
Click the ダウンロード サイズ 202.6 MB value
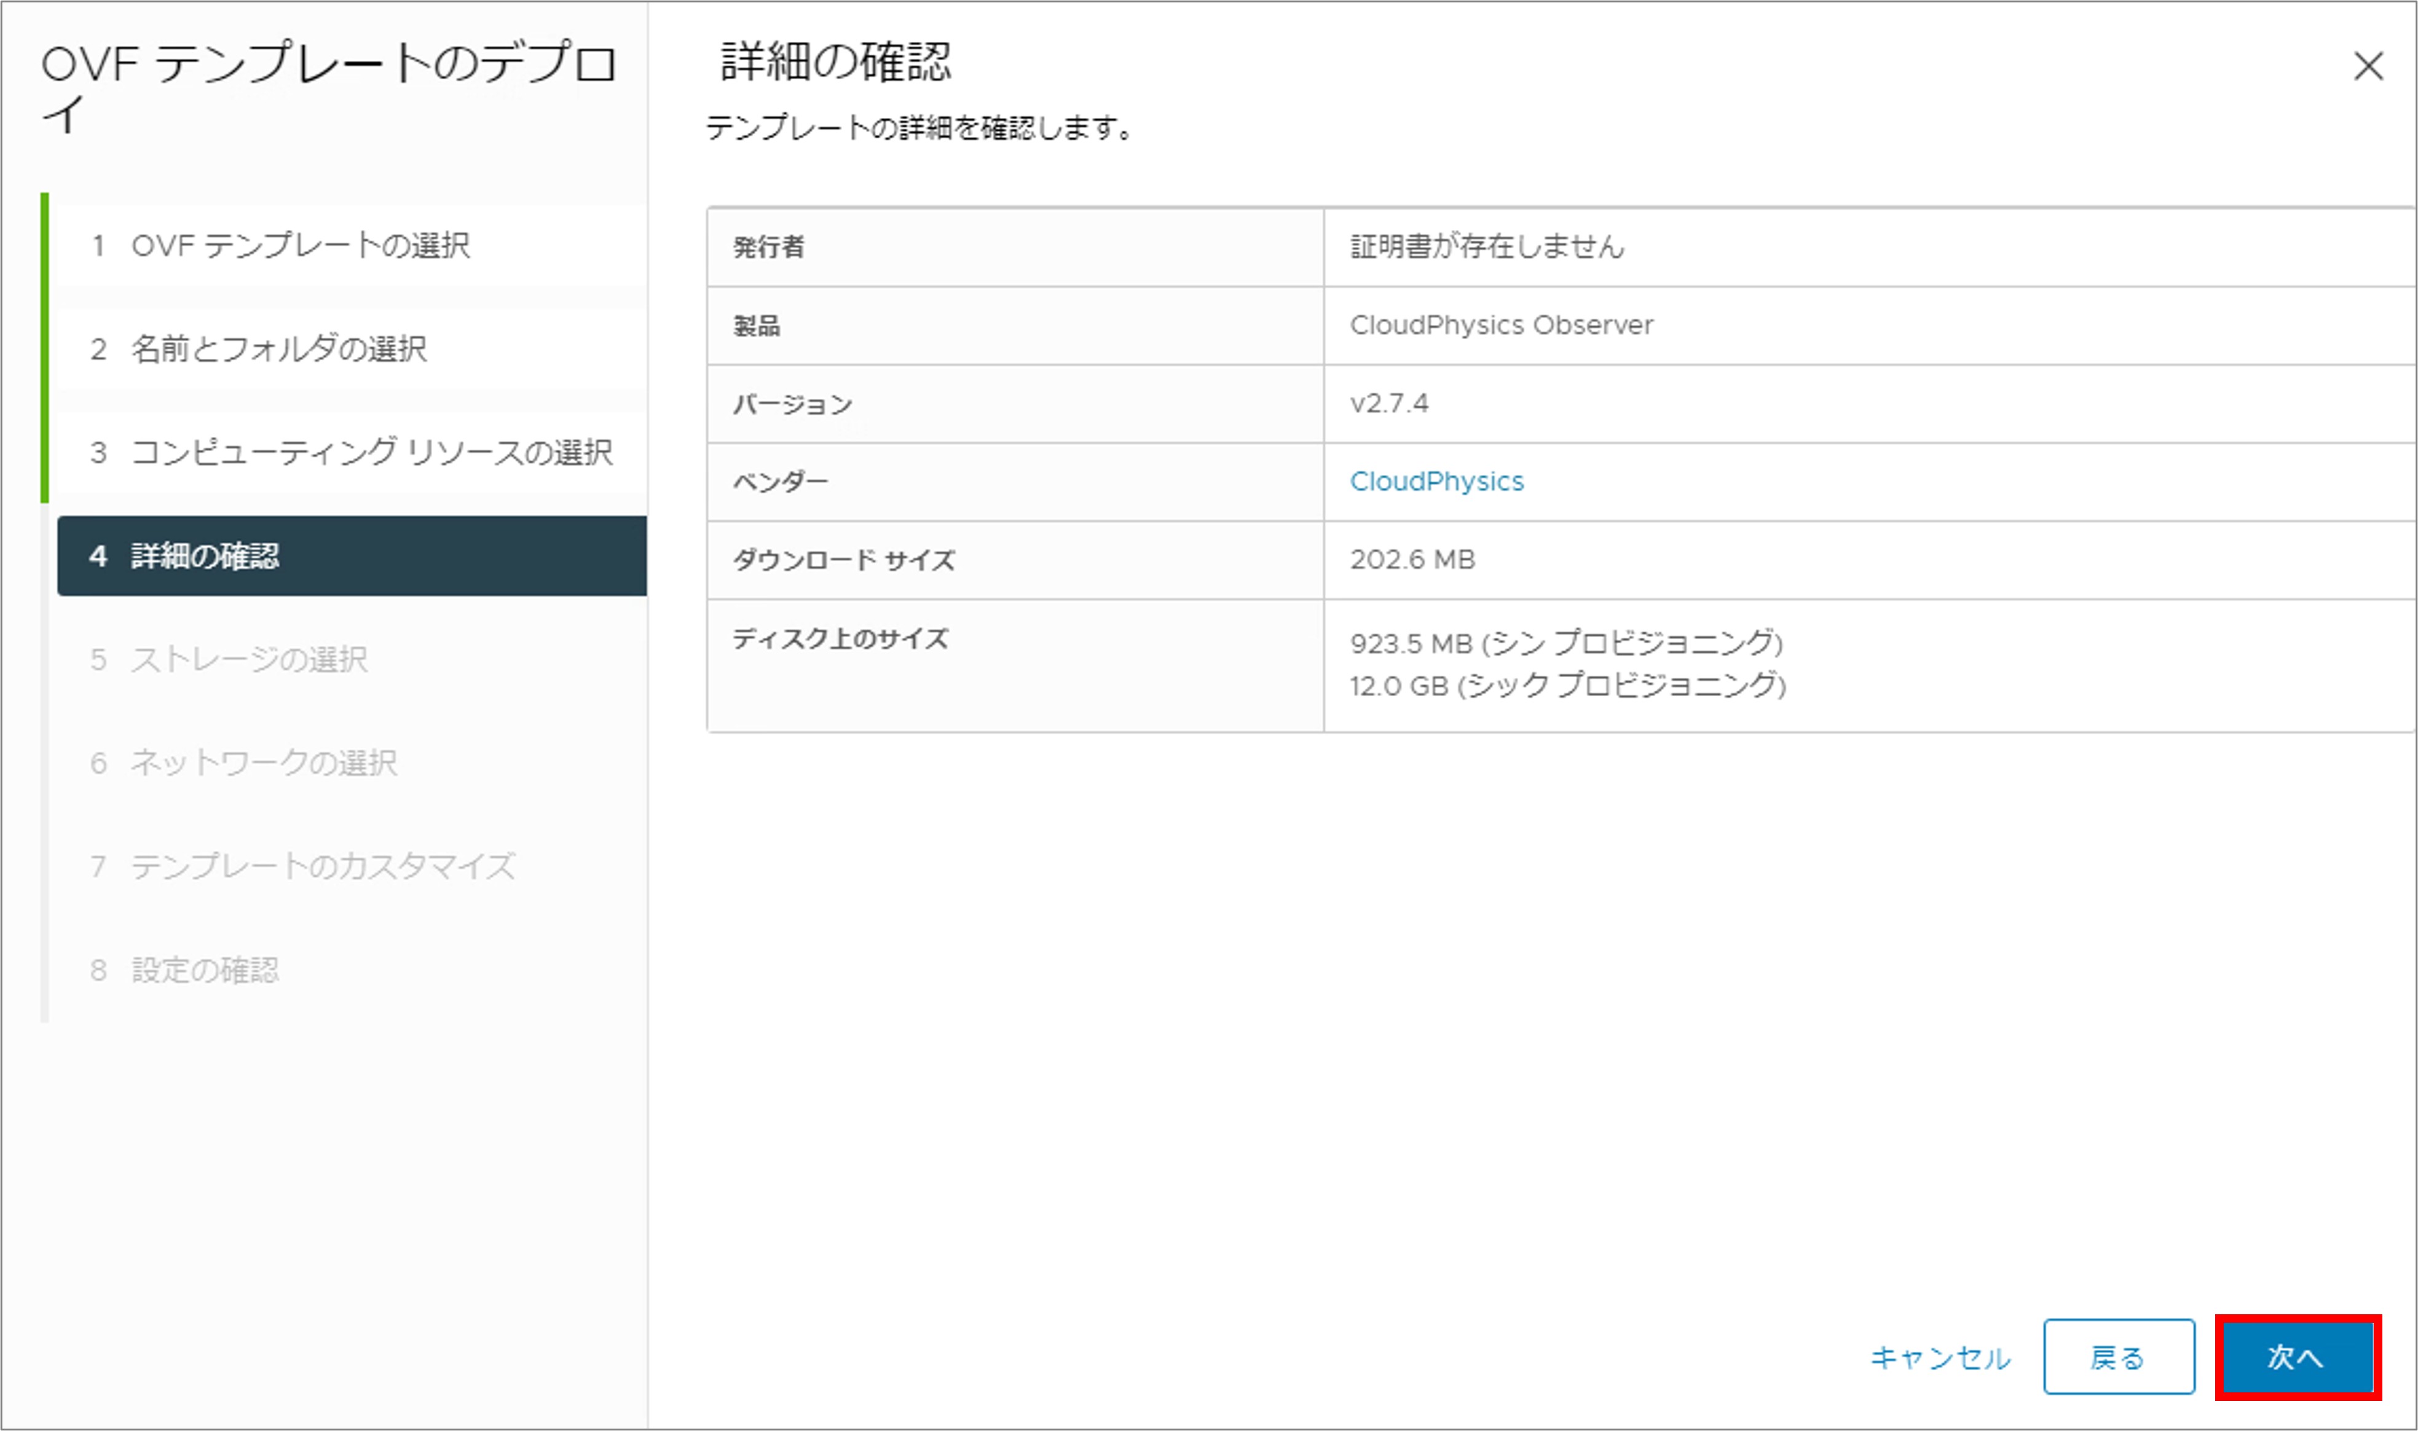pos(1412,559)
